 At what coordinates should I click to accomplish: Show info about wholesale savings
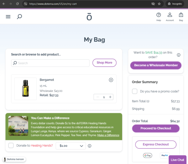click(179, 55)
